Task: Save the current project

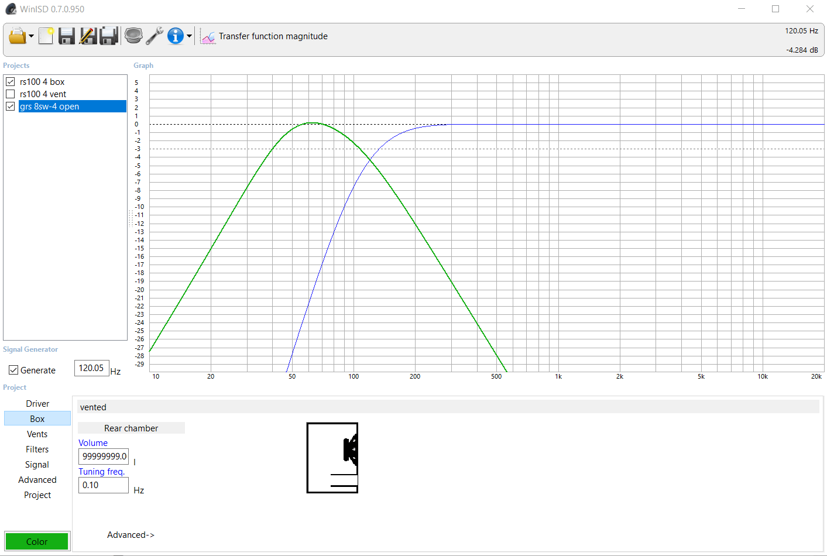Action: click(x=67, y=36)
